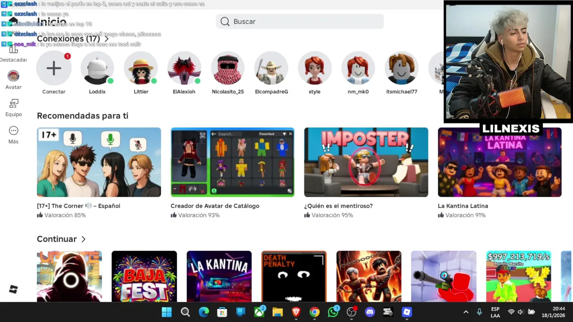The height and width of the screenshot is (322, 573).
Task: Open Discord from the taskbar
Action: (x=370, y=312)
